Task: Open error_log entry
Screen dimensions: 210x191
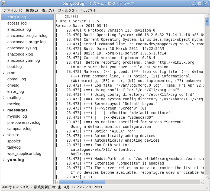Action: [27, 91]
